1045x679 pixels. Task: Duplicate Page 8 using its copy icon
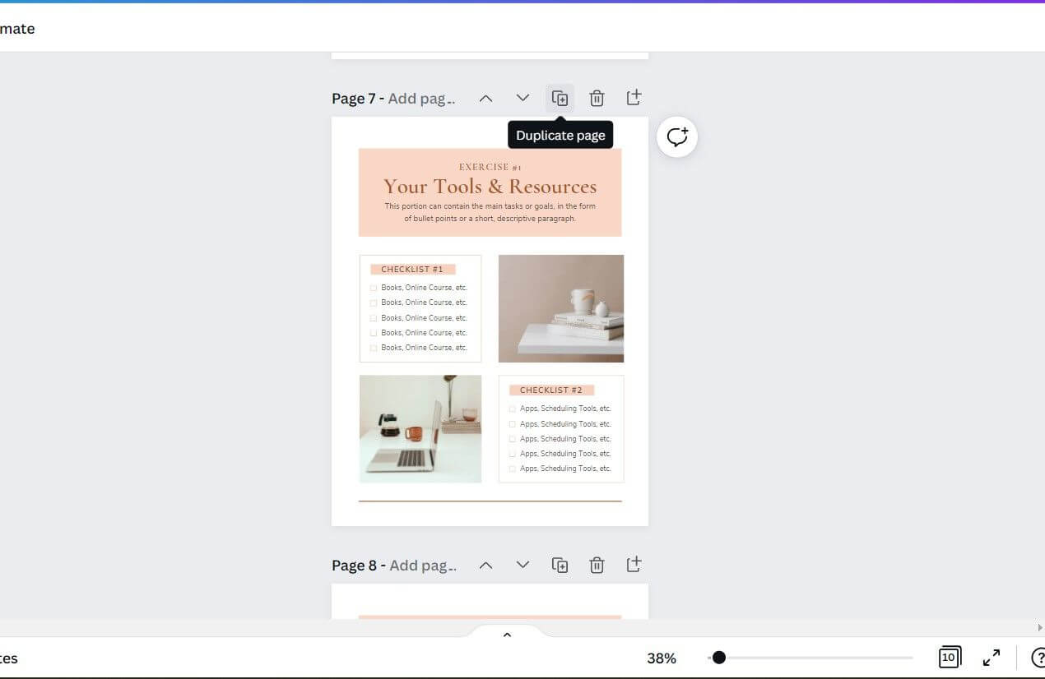560,566
